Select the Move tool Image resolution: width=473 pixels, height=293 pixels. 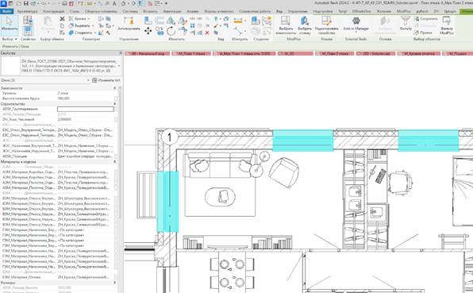(148, 31)
